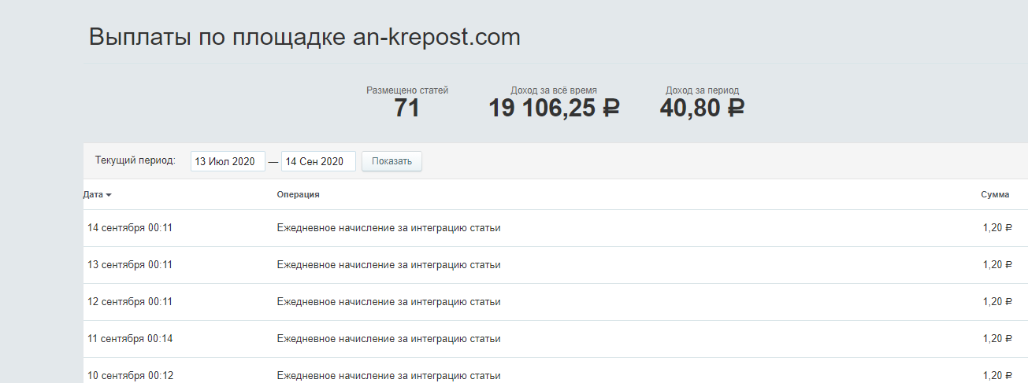Select the 11 сентября 00:14 date cell
The image size is (1028, 383).
[130, 339]
